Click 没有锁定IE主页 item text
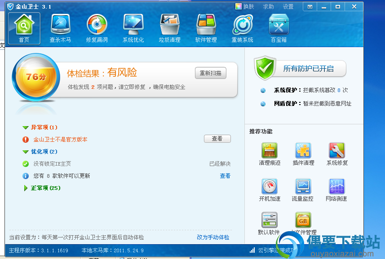Viewport: 385px width, 259px height. click(52, 164)
